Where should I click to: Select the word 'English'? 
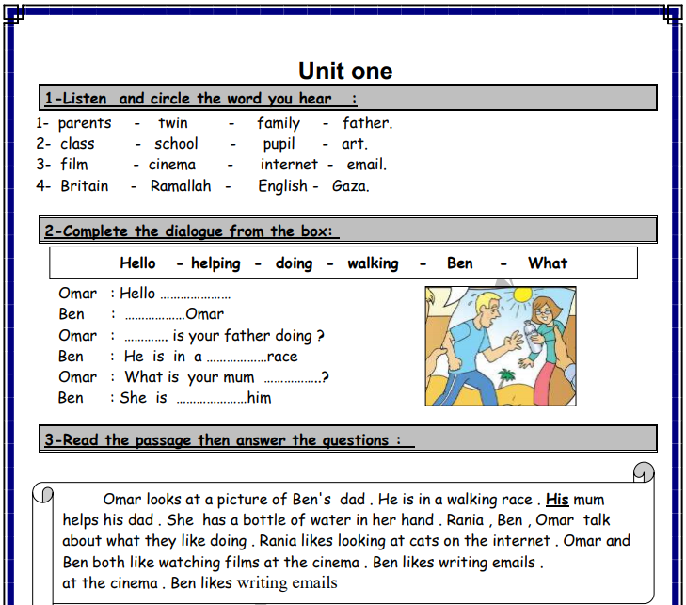(282, 186)
